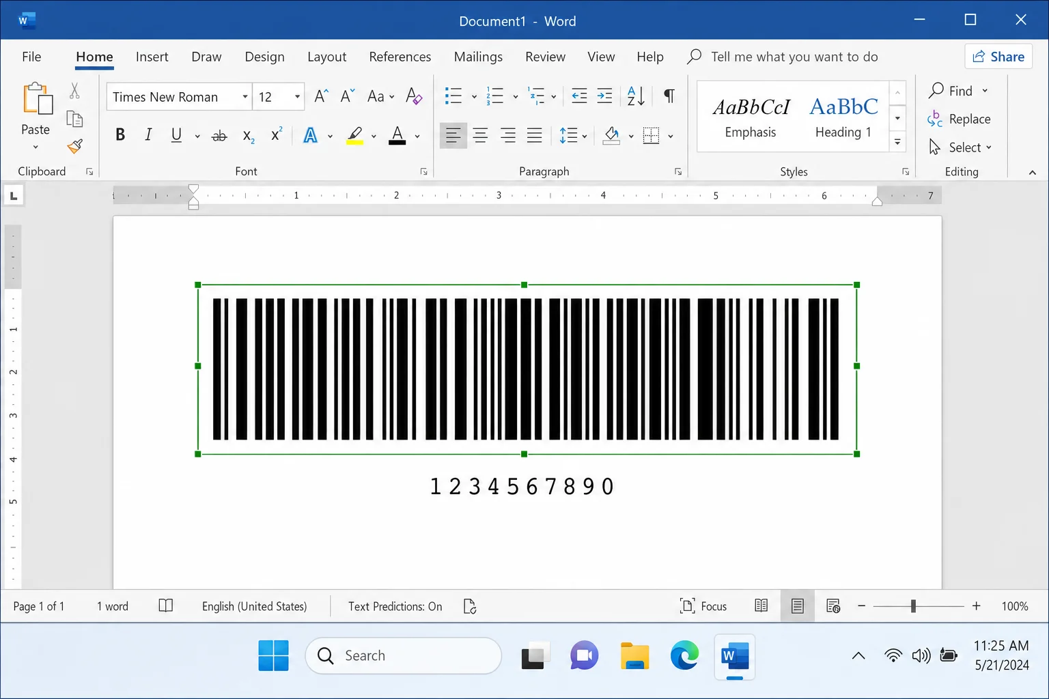Toggle show paragraph marks pilcrow

(x=669, y=96)
